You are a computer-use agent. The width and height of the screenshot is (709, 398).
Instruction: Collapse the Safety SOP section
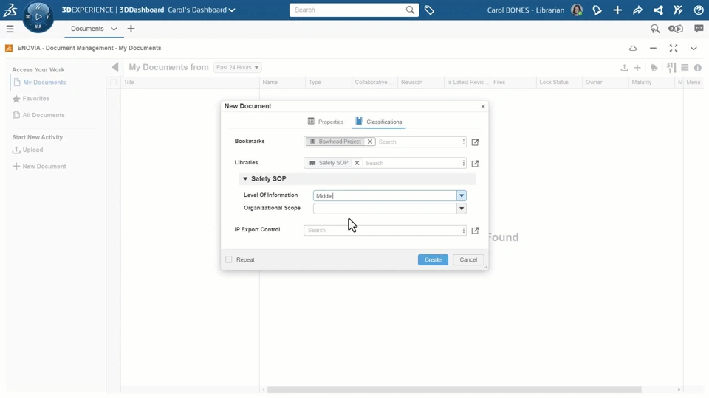[x=245, y=178]
